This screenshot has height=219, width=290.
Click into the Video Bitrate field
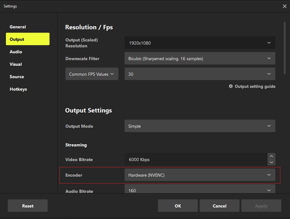196,159
